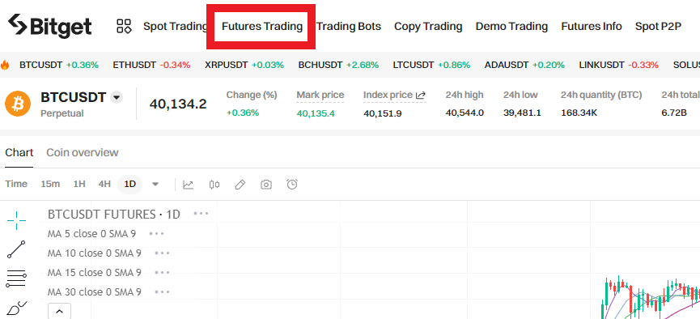Open the more time intervals dropdown arrow
The height and width of the screenshot is (319, 700).
pyautogui.click(x=155, y=184)
